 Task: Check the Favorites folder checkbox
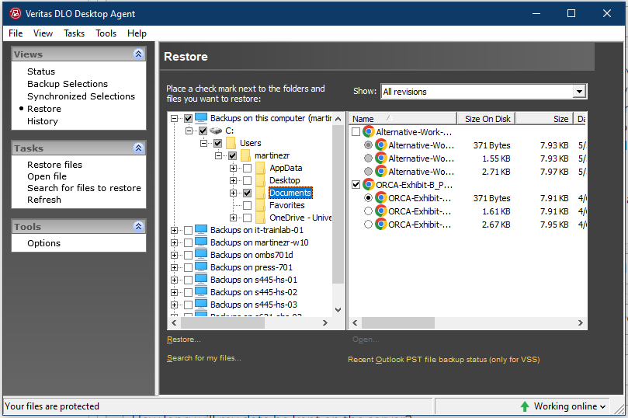(248, 205)
